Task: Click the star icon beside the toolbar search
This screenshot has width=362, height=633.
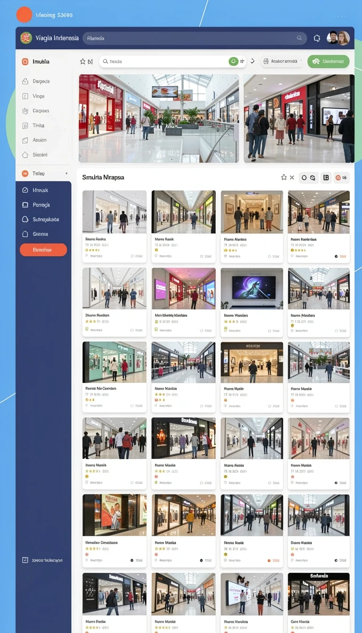Action: point(83,61)
